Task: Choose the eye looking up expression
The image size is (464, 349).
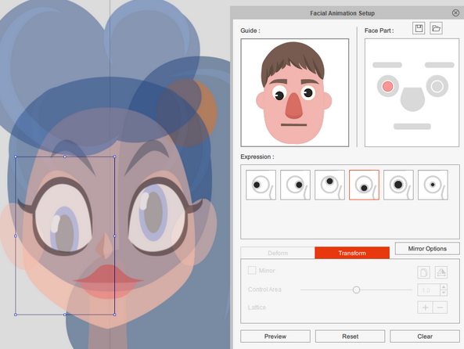Action: click(329, 185)
